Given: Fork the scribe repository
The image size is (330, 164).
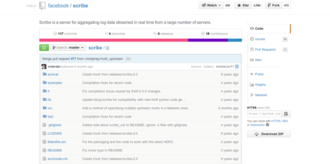Looking at the screenshot, I should coord(273,5).
